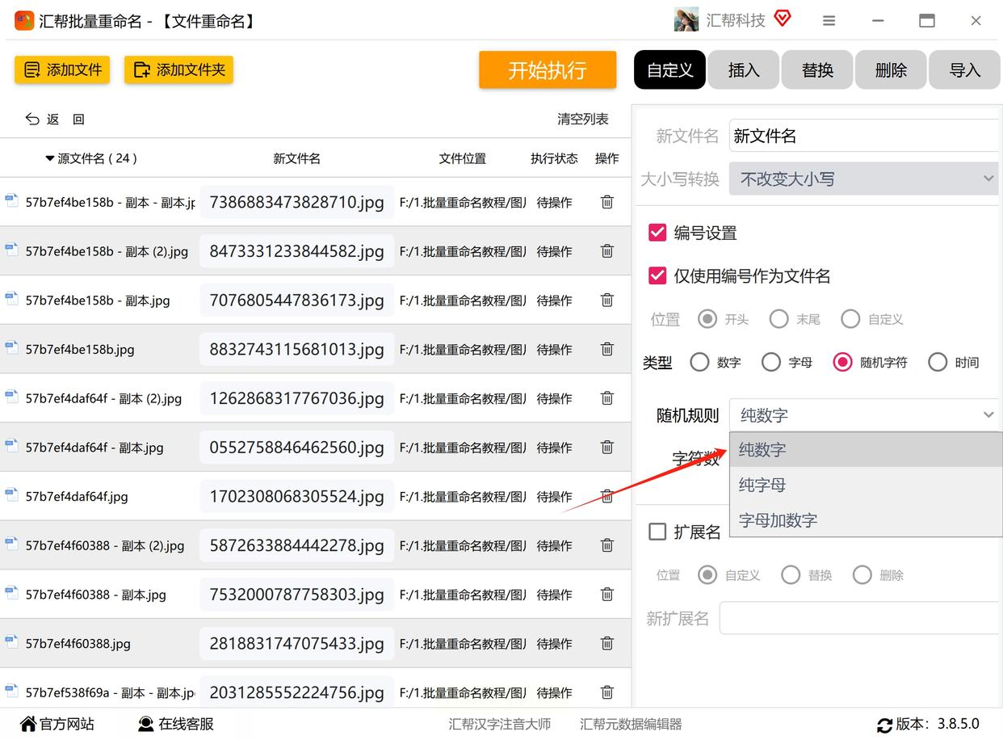Open the 大小写转换 dropdown

point(864,179)
